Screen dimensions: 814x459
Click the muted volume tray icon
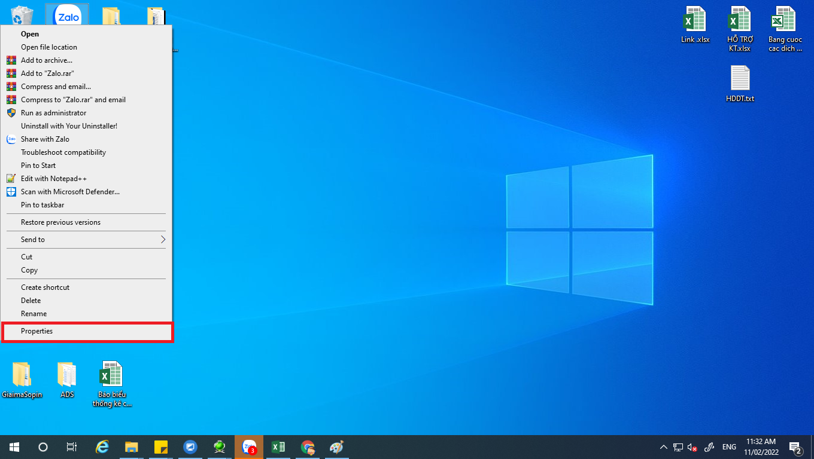point(693,447)
